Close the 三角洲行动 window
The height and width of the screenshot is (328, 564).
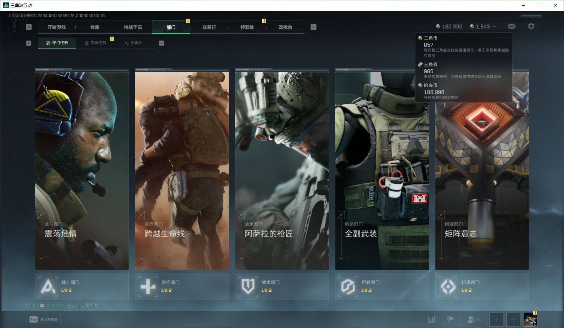coord(556,5)
